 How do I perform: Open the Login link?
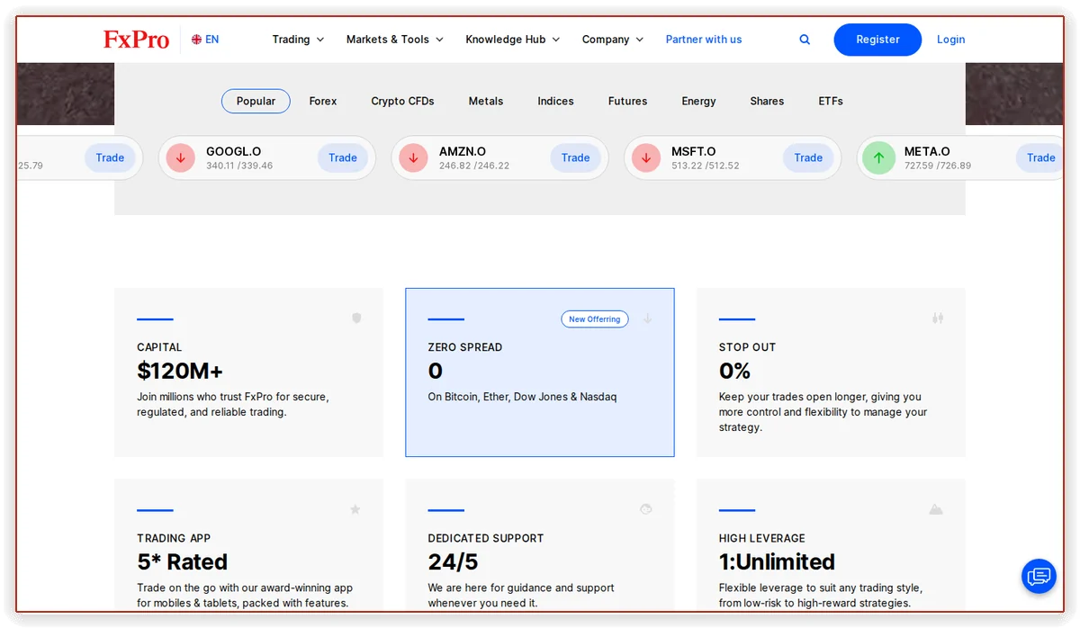[950, 40]
